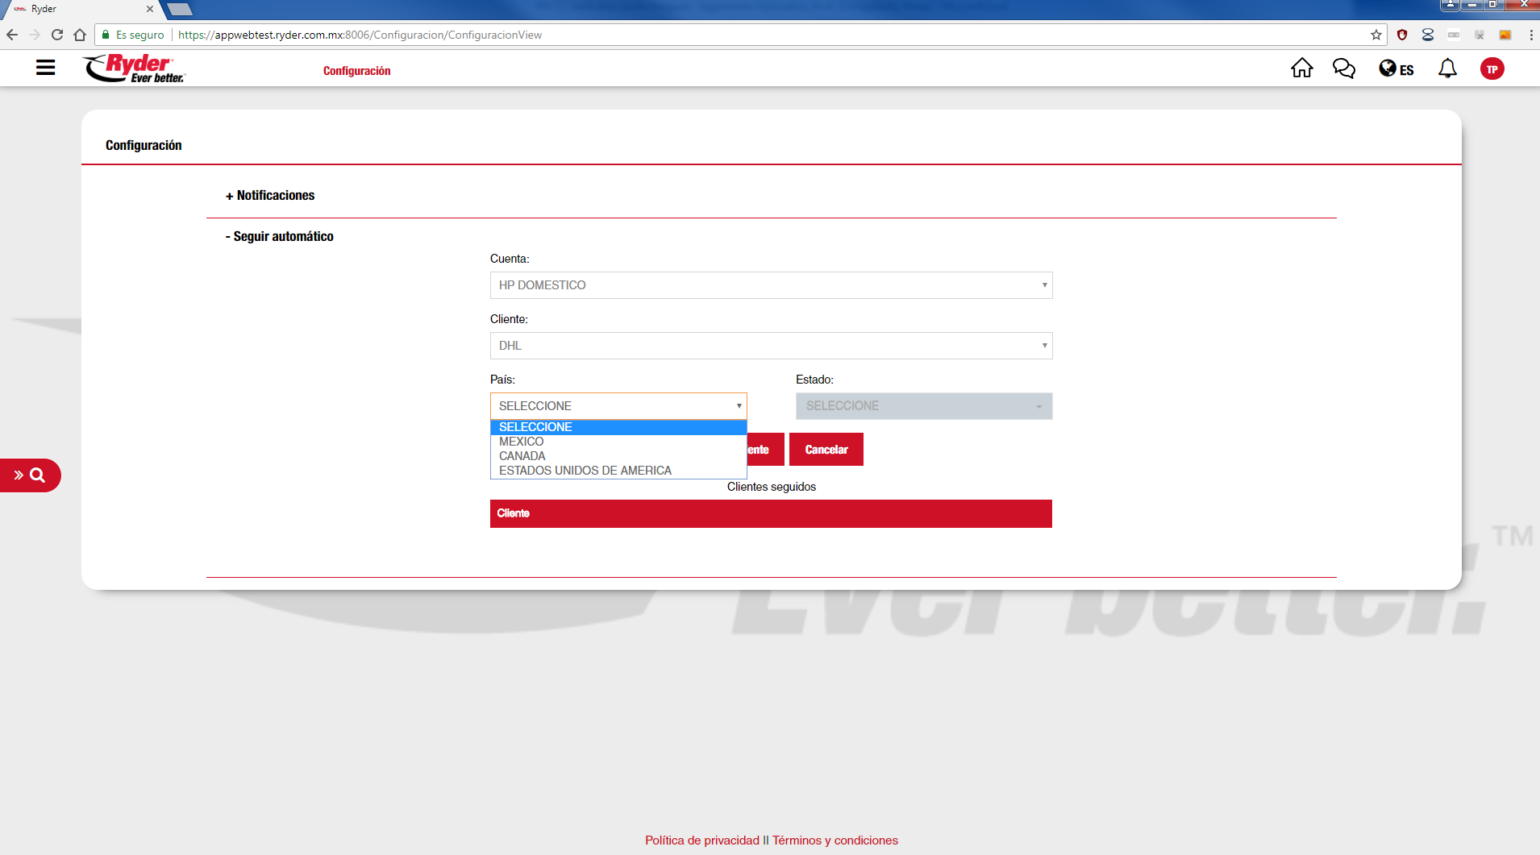Choose CANADA from the País list

point(522,456)
